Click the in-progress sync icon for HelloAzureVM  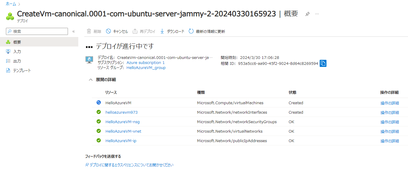99,103
